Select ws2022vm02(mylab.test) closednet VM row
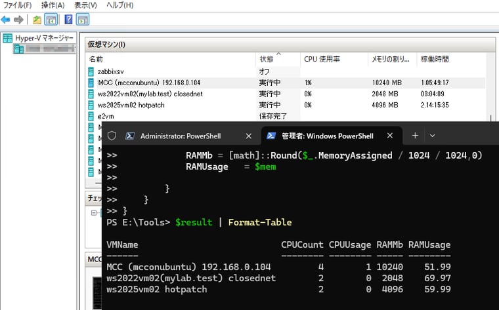499x310 pixels. [286, 94]
